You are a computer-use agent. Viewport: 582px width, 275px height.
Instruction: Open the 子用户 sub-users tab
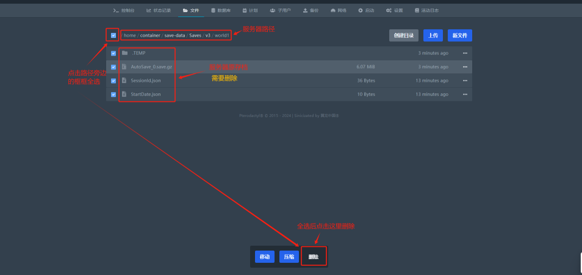click(280, 10)
